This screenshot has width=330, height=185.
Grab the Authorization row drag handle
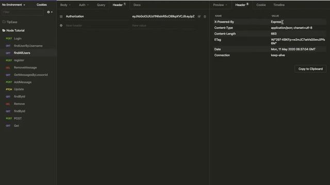pyautogui.click(x=61, y=16)
